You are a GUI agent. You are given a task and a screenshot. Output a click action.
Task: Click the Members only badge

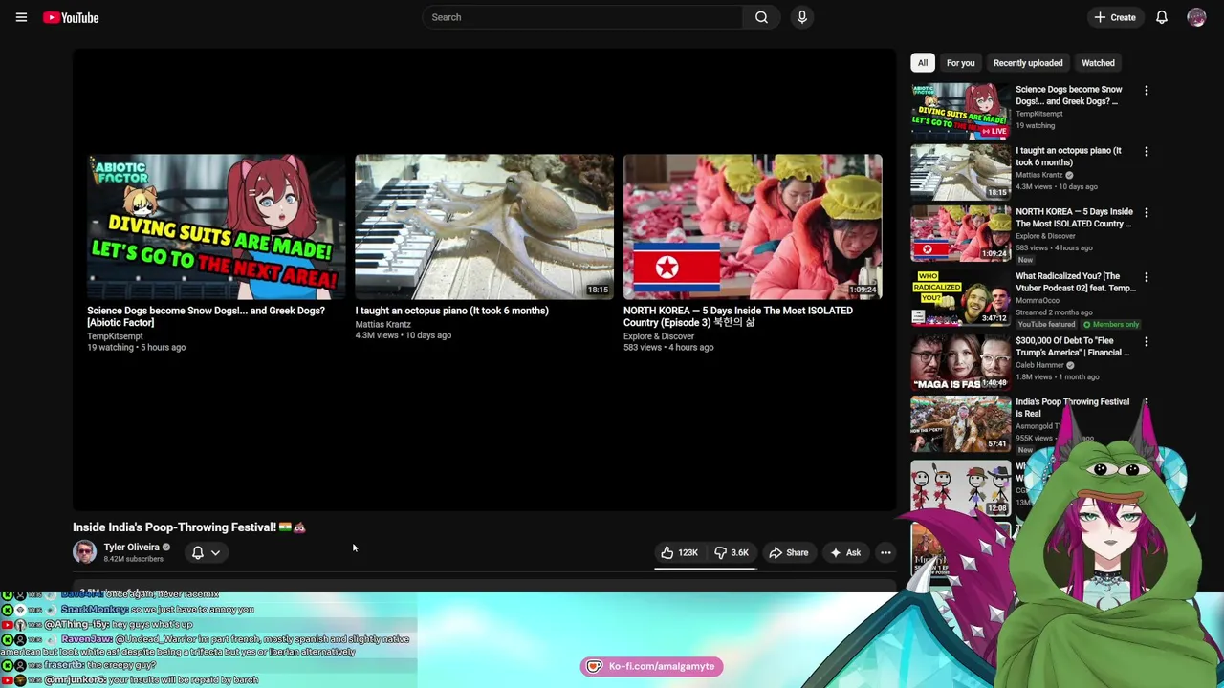1110,325
